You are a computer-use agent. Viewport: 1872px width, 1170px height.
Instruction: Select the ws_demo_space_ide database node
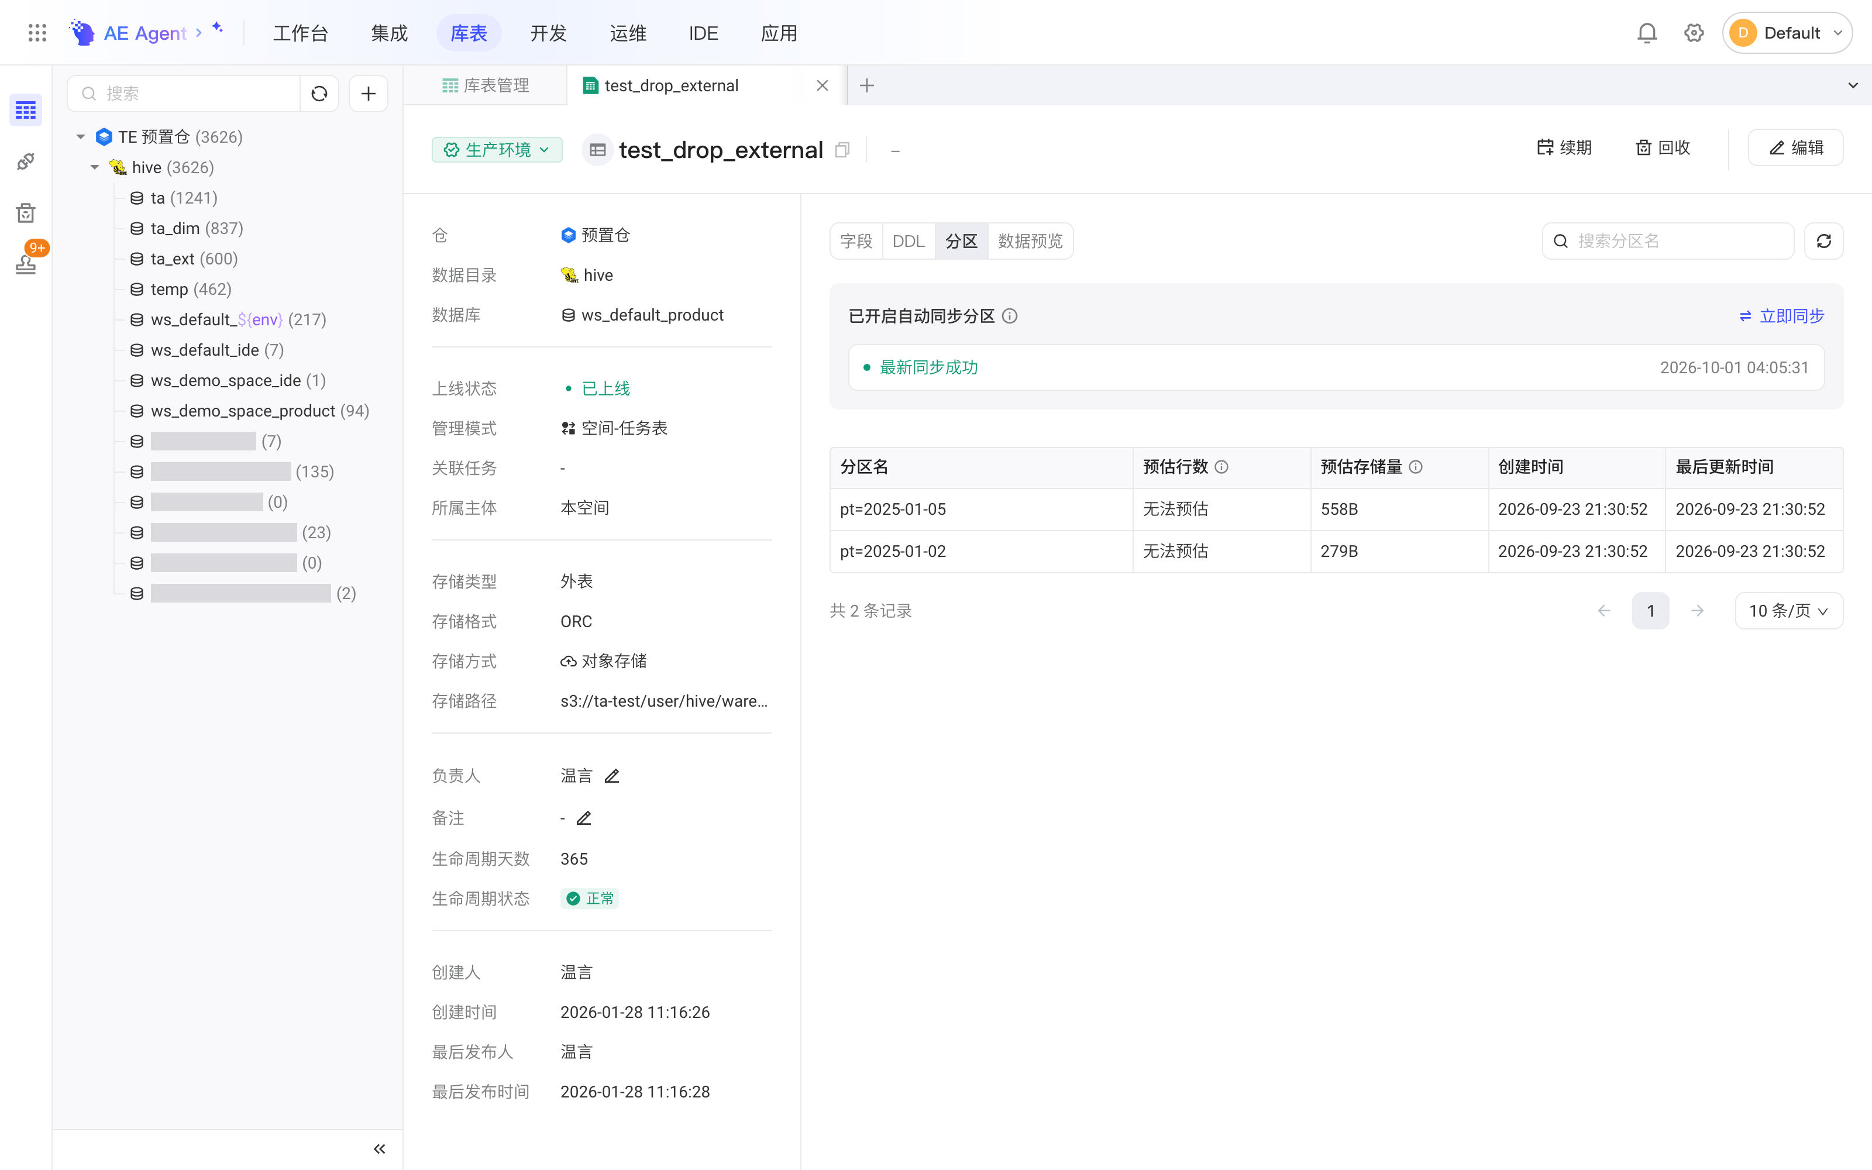pyautogui.click(x=228, y=381)
